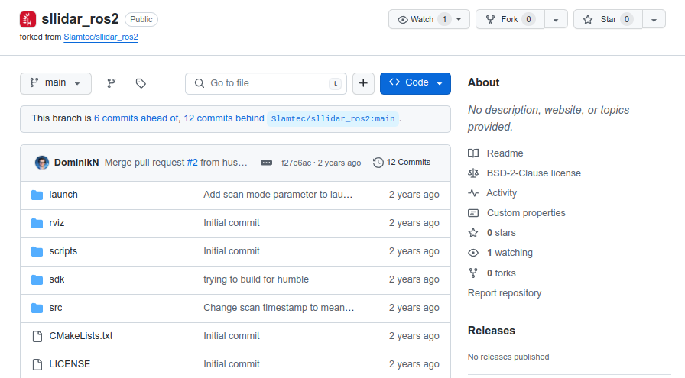
Task: Open the Readme section link
Action: tap(505, 153)
